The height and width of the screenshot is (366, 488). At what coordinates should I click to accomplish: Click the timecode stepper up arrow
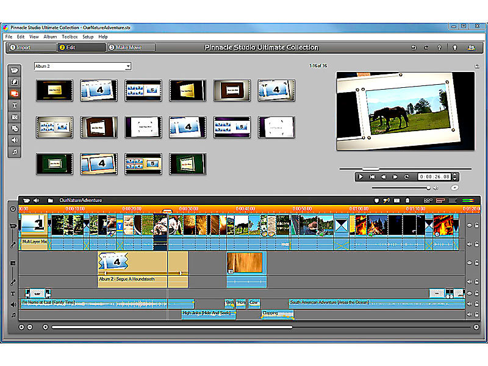(455, 174)
